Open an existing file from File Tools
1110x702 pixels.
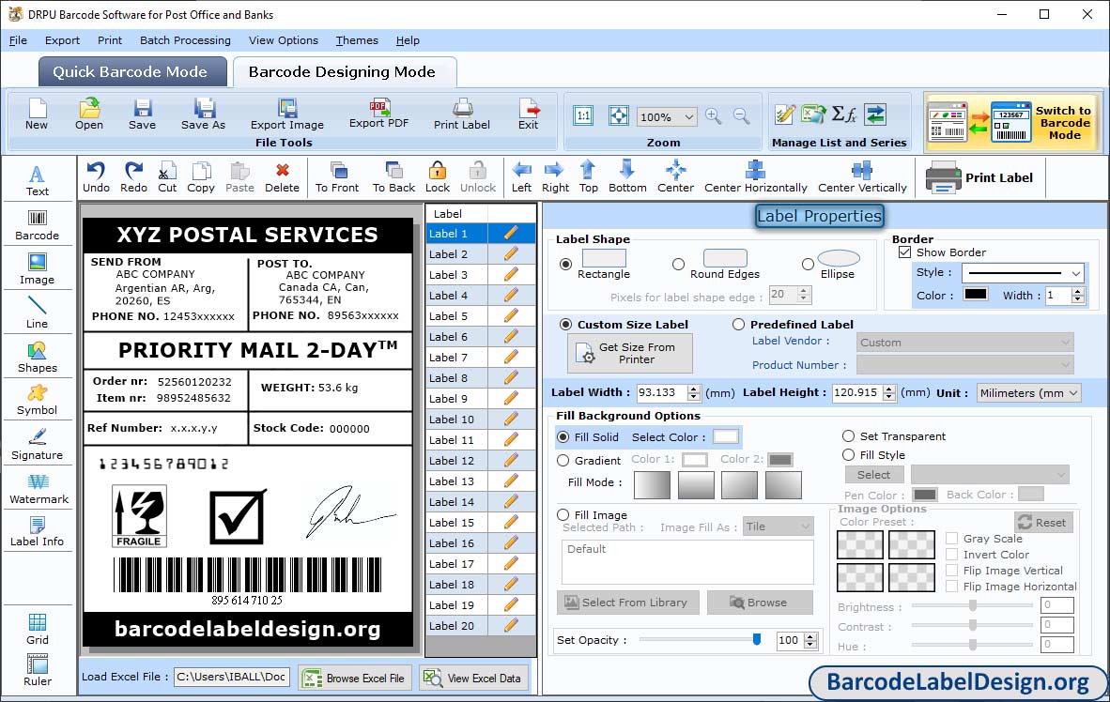click(89, 114)
